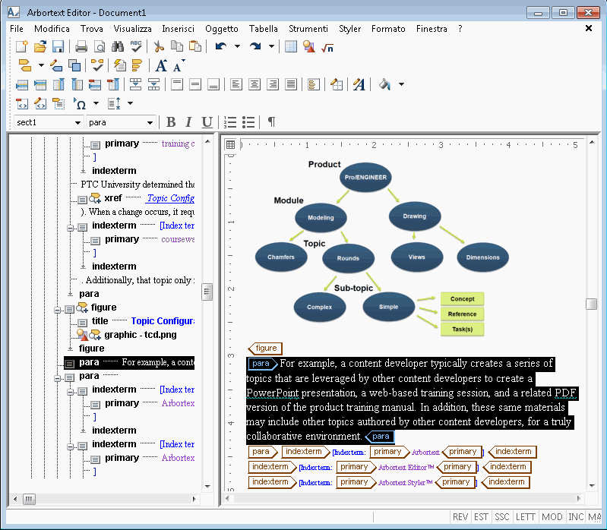
Task: Click the Cut scissors icon
Action: (159, 47)
